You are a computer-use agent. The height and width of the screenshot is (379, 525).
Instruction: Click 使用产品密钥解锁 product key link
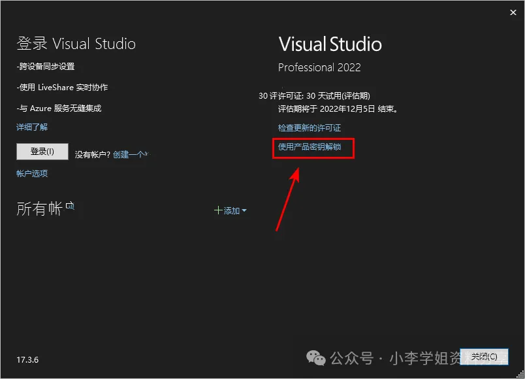click(x=310, y=147)
